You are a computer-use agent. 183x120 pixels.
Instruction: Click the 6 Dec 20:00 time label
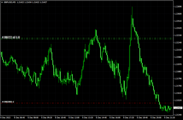pos(156,118)
